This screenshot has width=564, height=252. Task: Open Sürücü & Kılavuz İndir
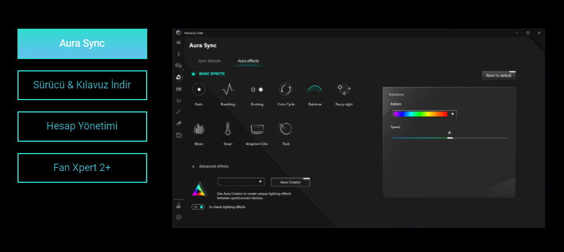tap(82, 85)
